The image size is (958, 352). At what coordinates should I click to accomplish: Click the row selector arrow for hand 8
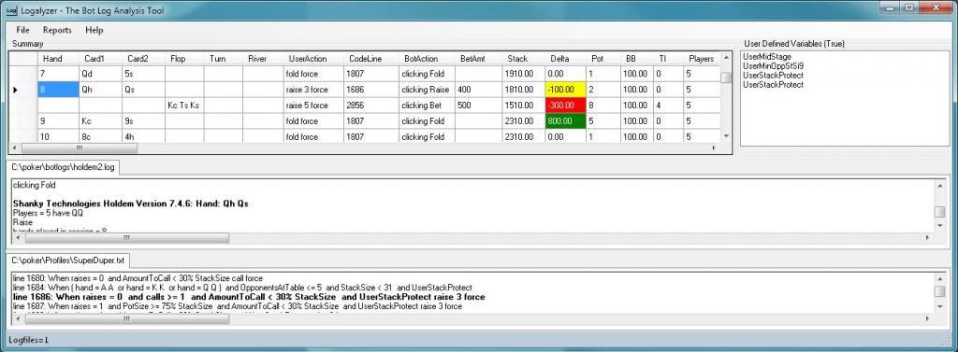[x=15, y=90]
